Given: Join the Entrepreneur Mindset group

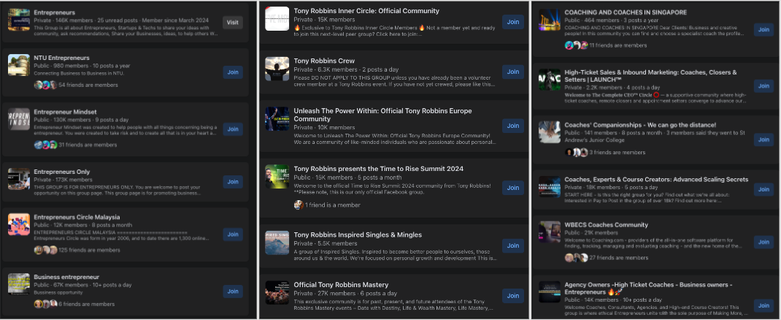Looking at the screenshot, I should point(233,129).
